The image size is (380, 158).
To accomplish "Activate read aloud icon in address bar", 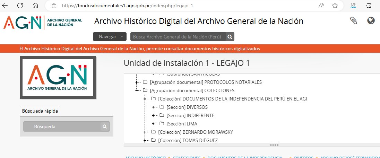I will [321, 6].
